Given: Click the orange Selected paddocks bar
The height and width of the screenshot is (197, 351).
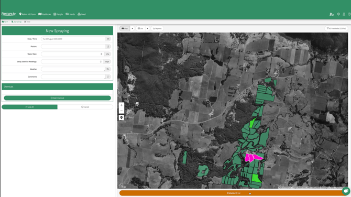Looking at the screenshot, I should 234,193.
